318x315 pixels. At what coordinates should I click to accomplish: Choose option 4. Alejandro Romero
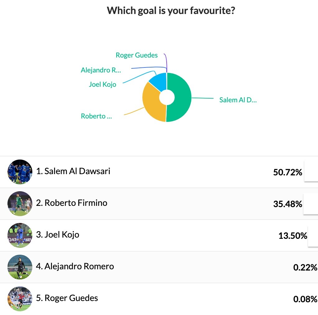[x=159, y=267]
